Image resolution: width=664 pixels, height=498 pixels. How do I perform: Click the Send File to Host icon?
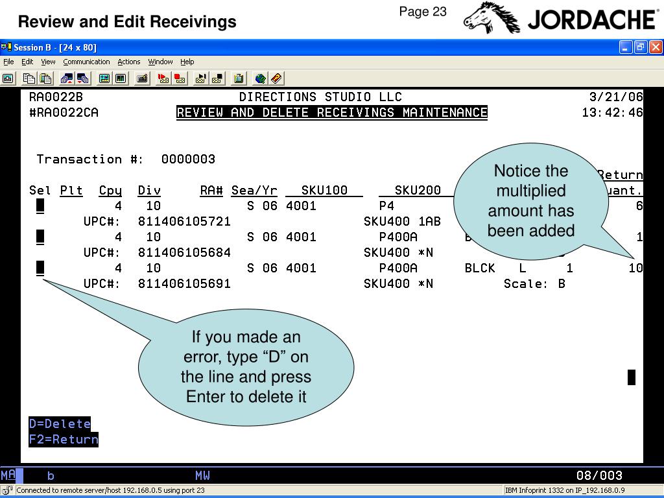click(67, 78)
